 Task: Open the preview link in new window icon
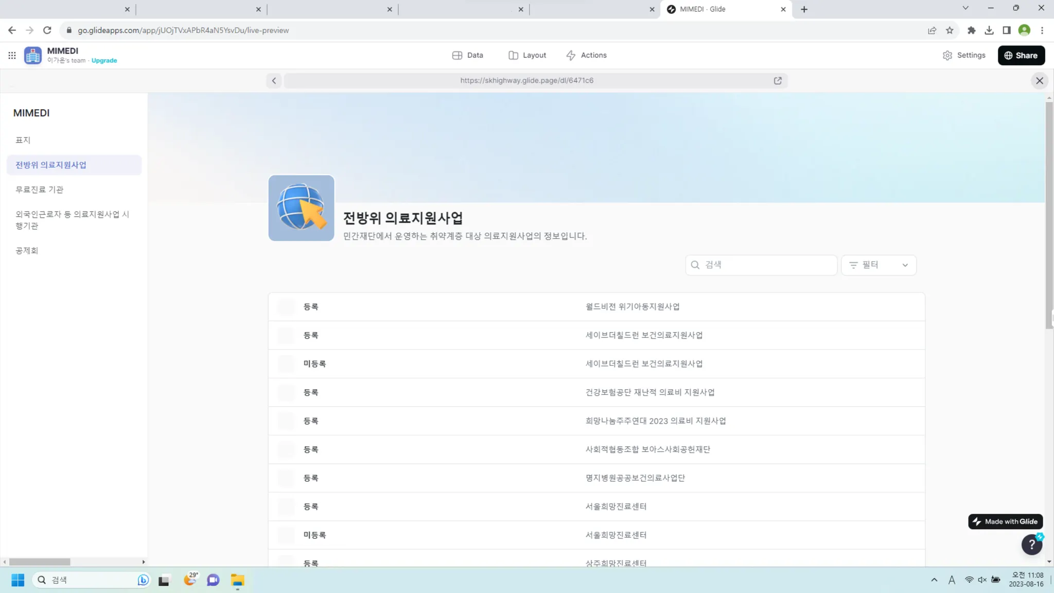[778, 80]
